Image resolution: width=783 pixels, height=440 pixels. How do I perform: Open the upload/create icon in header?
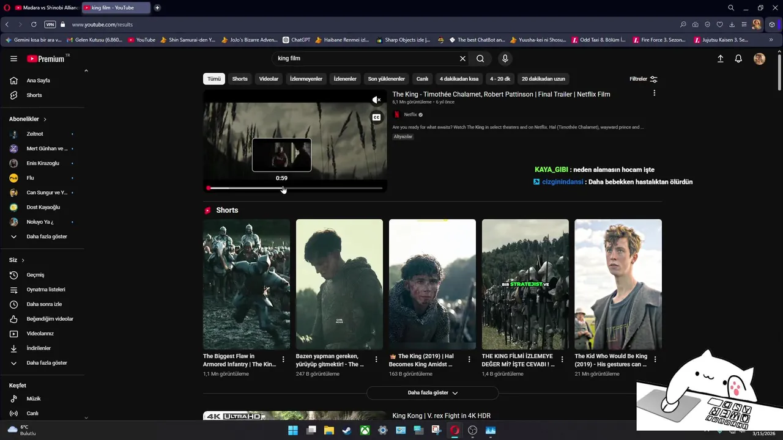(720, 59)
